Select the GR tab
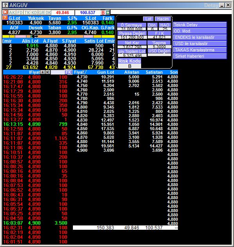The width and height of the screenshot is (234, 247). [42, 13]
